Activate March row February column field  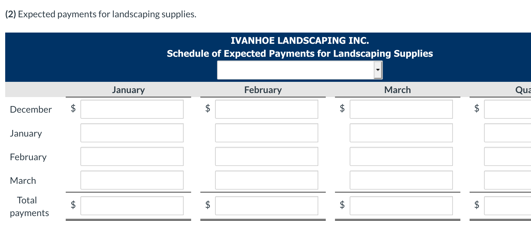click(267, 180)
